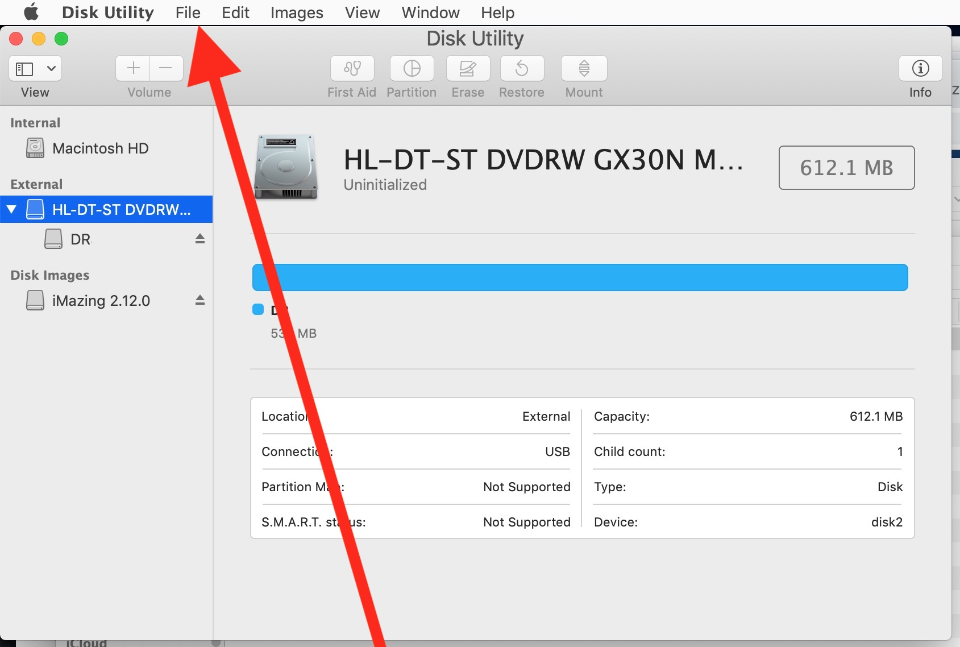Minimize the Disk Utility window
This screenshot has width=960, height=647.
(x=39, y=39)
